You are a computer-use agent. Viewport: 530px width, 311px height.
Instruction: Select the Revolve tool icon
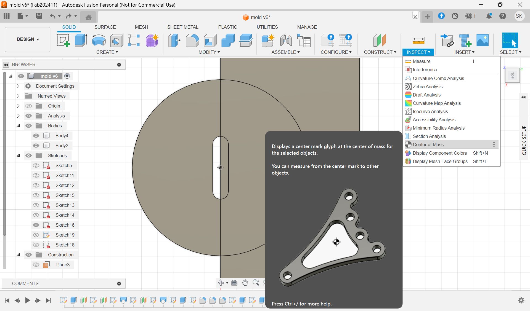click(99, 40)
